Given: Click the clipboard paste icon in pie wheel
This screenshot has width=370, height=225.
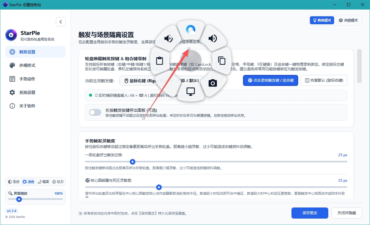Looking at the screenshot, I should pos(159,60).
